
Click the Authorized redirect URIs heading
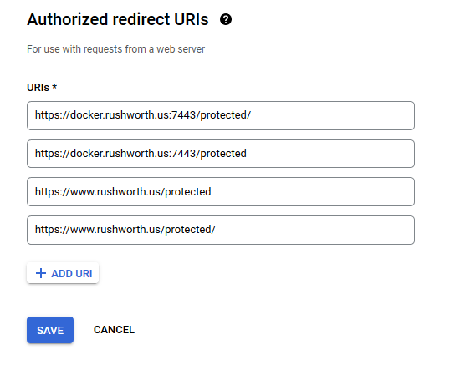118,19
